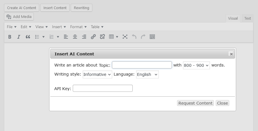Toggle fullscreen editor mode
This screenshot has width=258, height=131.
coord(125,37)
